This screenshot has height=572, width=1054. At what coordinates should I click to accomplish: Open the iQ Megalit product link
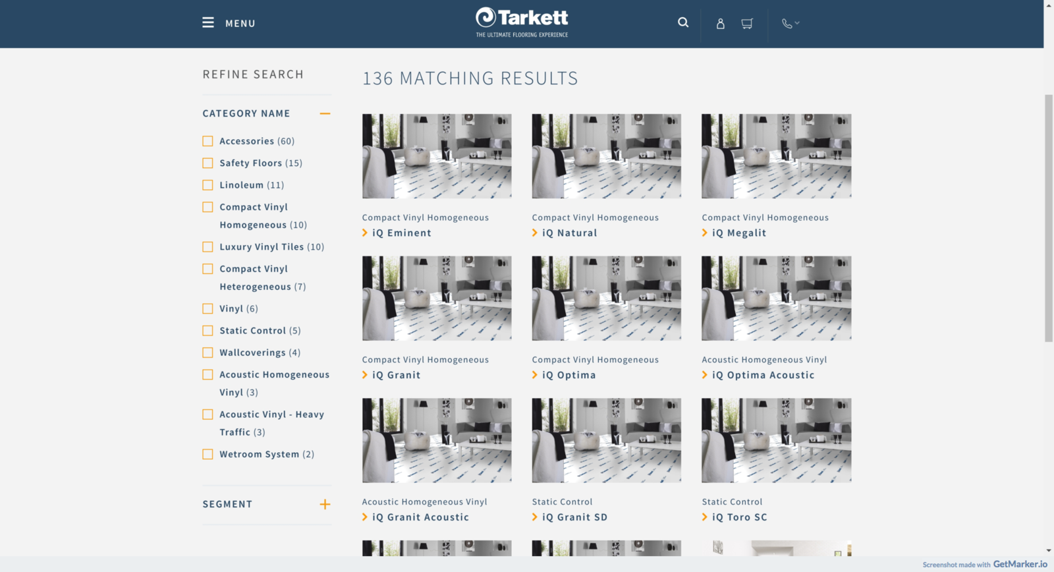pos(739,233)
